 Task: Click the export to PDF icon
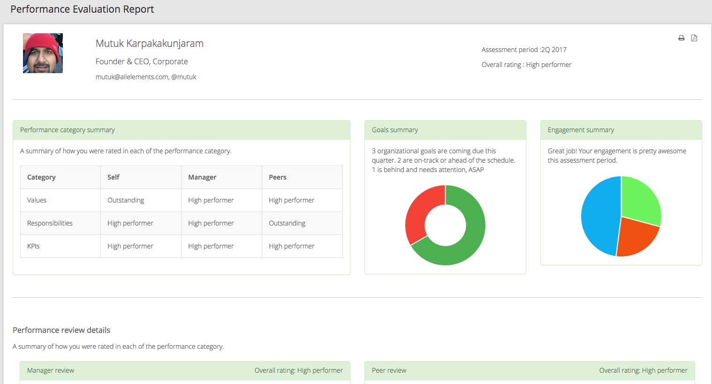tap(694, 38)
